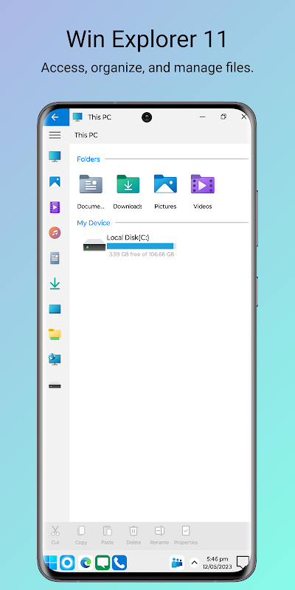The image size is (295, 590).
Task: Open the Cortana circle icon on taskbar
Action: 67,563
